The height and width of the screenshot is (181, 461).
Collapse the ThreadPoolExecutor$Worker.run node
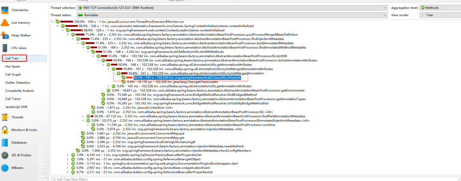53,22
